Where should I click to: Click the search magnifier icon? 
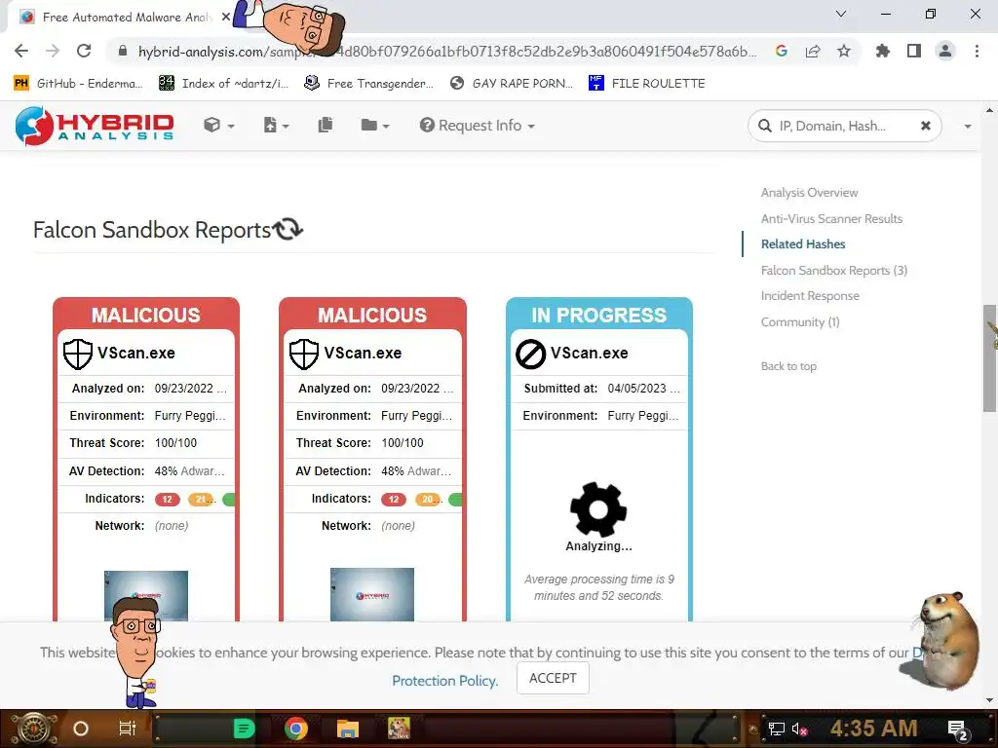[x=764, y=126]
